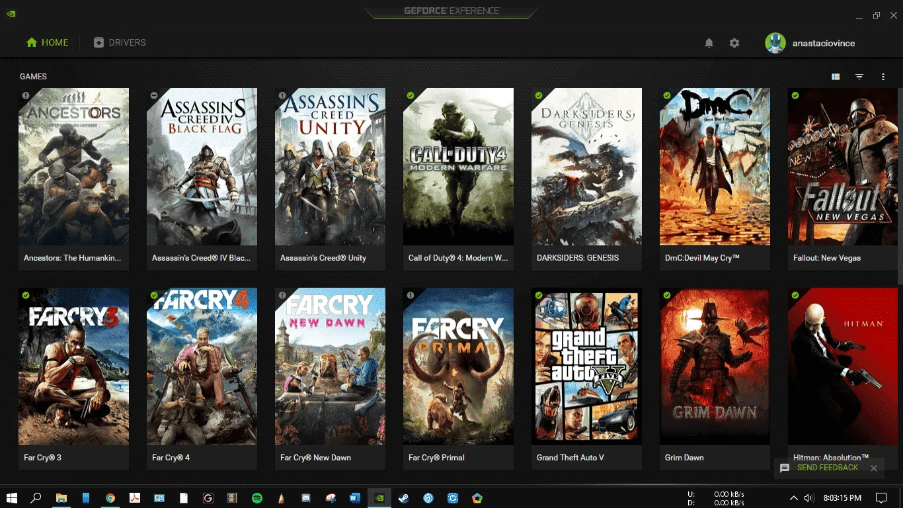The width and height of the screenshot is (903, 508).
Task: Select the Fallout New Vegas cover
Action: tap(843, 167)
